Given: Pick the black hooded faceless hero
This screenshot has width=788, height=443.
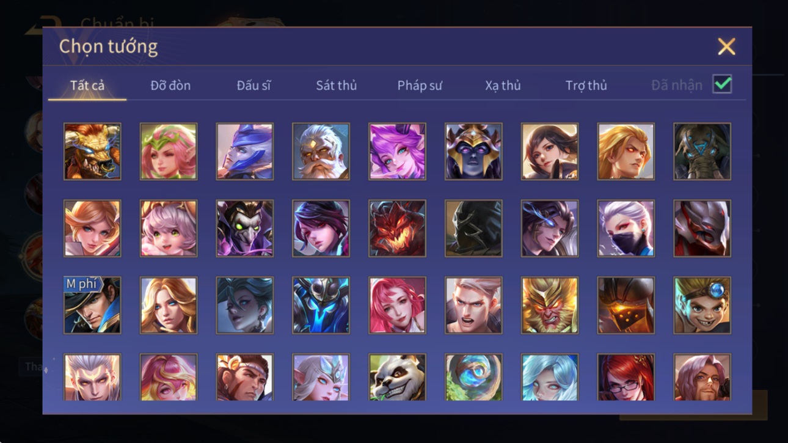Looking at the screenshot, I should point(473,228).
